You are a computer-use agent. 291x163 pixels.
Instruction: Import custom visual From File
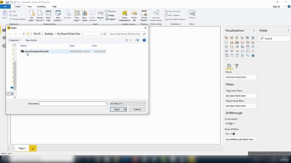click(134, 15)
